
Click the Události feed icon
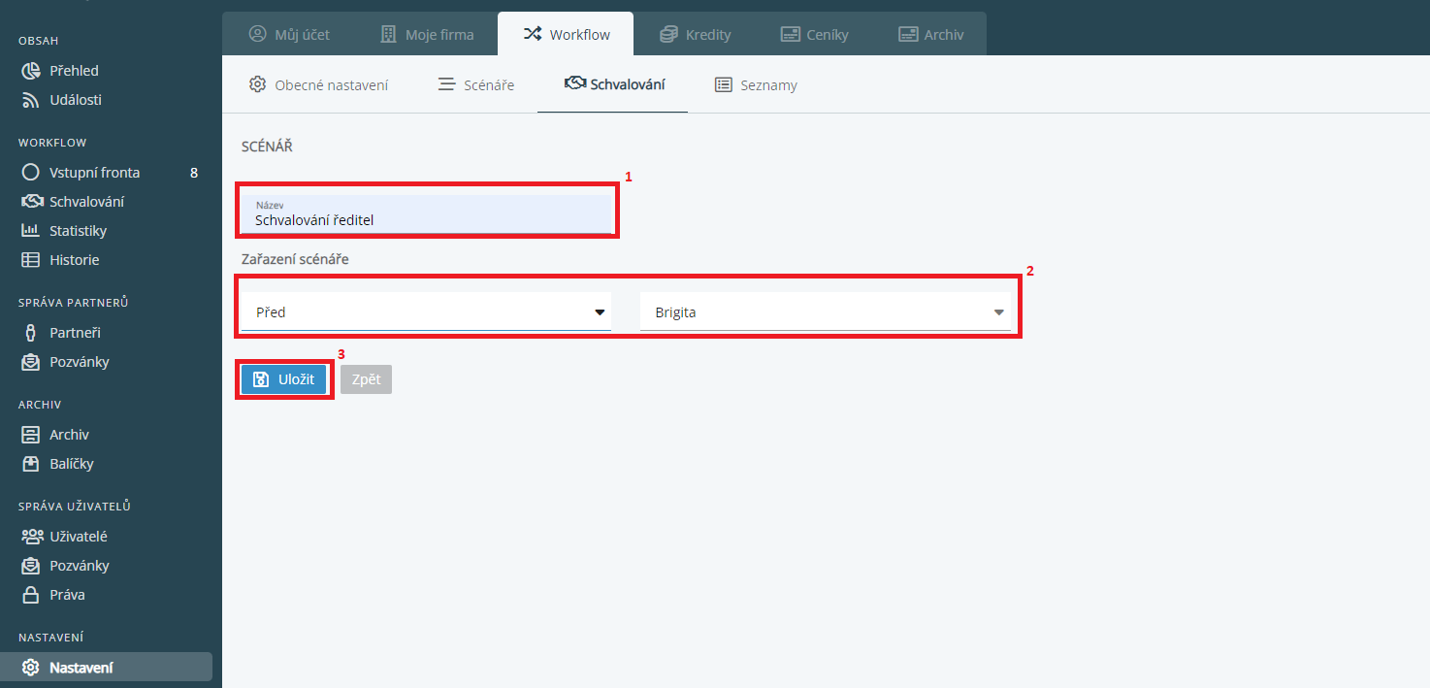point(31,100)
